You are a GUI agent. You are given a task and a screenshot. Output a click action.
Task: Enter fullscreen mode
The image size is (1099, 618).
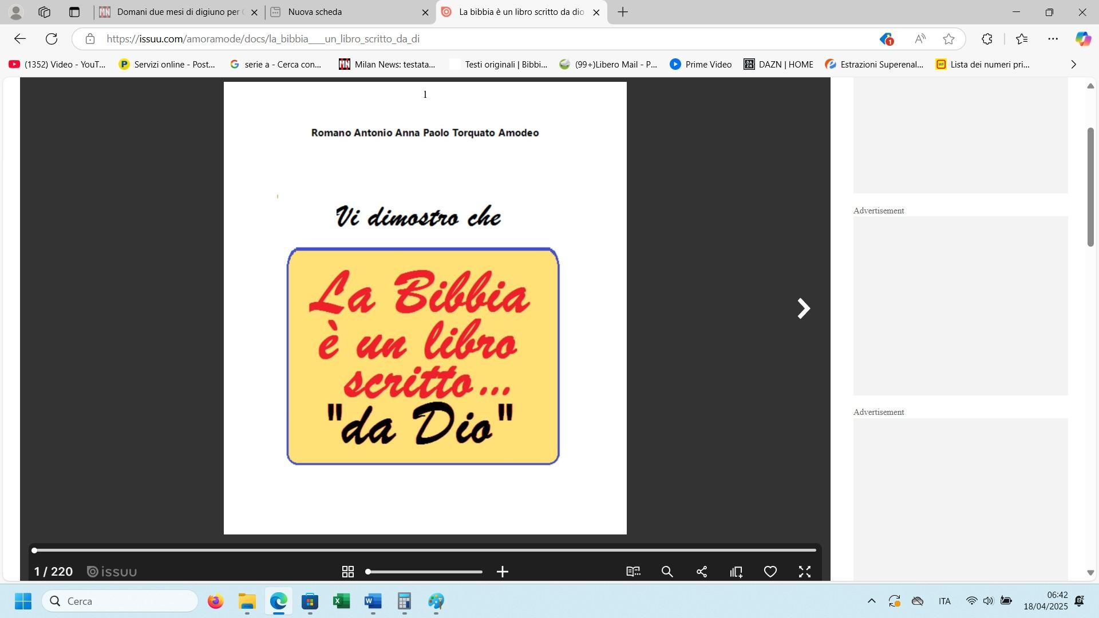(x=805, y=572)
